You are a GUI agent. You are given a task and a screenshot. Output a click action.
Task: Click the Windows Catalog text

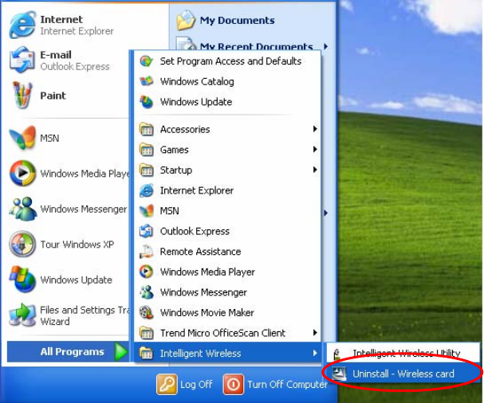tap(197, 81)
